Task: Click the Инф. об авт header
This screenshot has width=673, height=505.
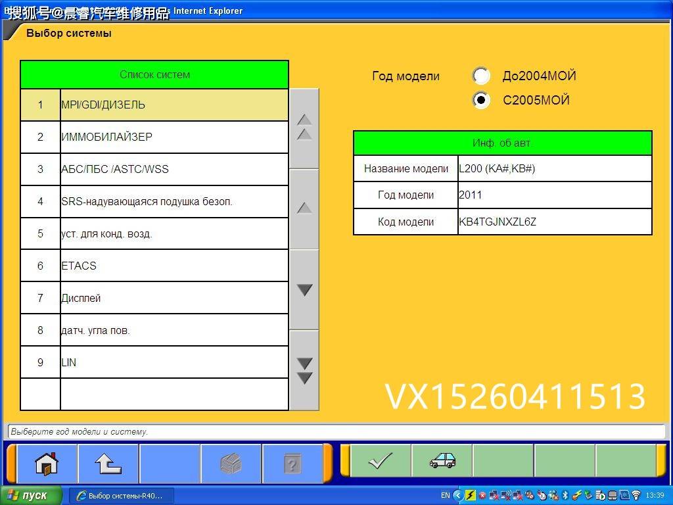Action: point(503,143)
